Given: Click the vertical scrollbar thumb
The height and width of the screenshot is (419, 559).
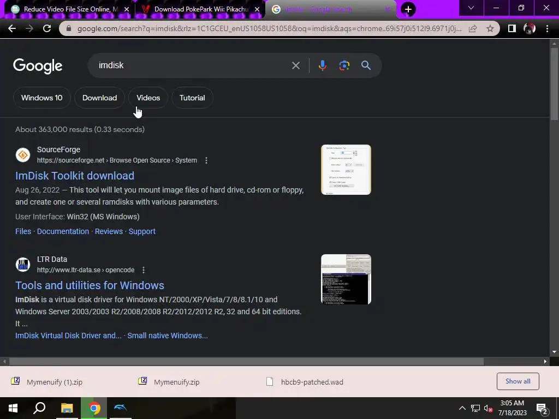Looking at the screenshot, I should tap(554, 83).
